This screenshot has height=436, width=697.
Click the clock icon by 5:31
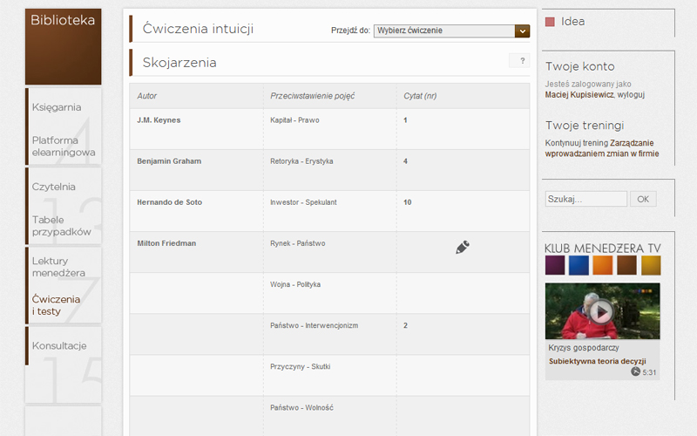(636, 371)
